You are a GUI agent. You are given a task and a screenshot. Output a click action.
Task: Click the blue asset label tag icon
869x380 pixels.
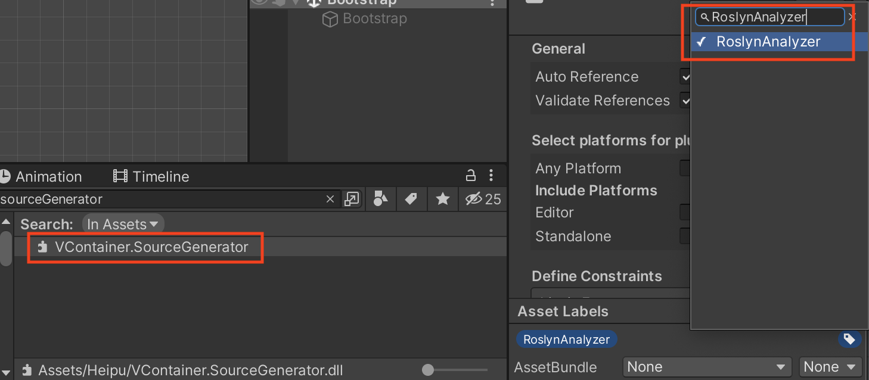(x=849, y=339)
